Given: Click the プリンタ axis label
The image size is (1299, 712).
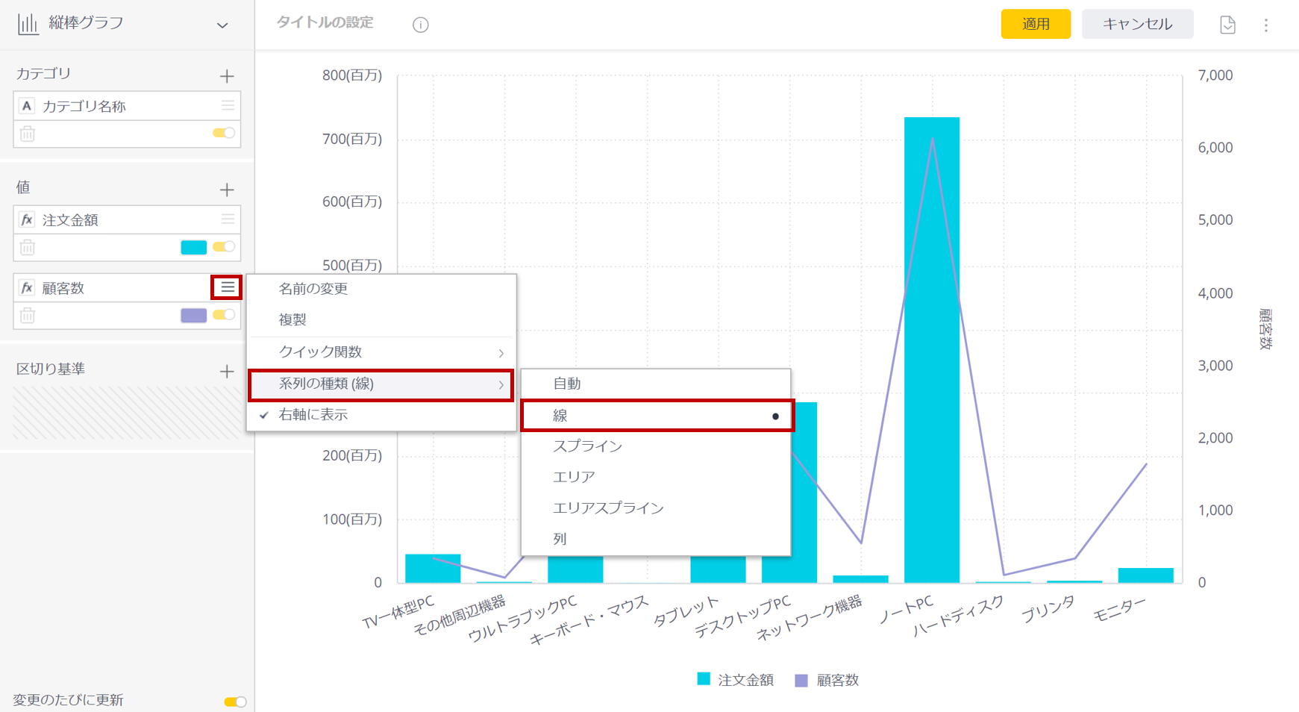Looking at the screenshot, I should pyautogui.click(x=1048, y=609).
